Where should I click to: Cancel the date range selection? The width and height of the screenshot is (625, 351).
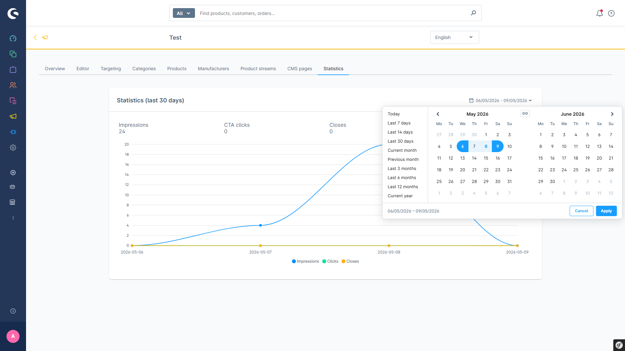(x=581, y=211)
